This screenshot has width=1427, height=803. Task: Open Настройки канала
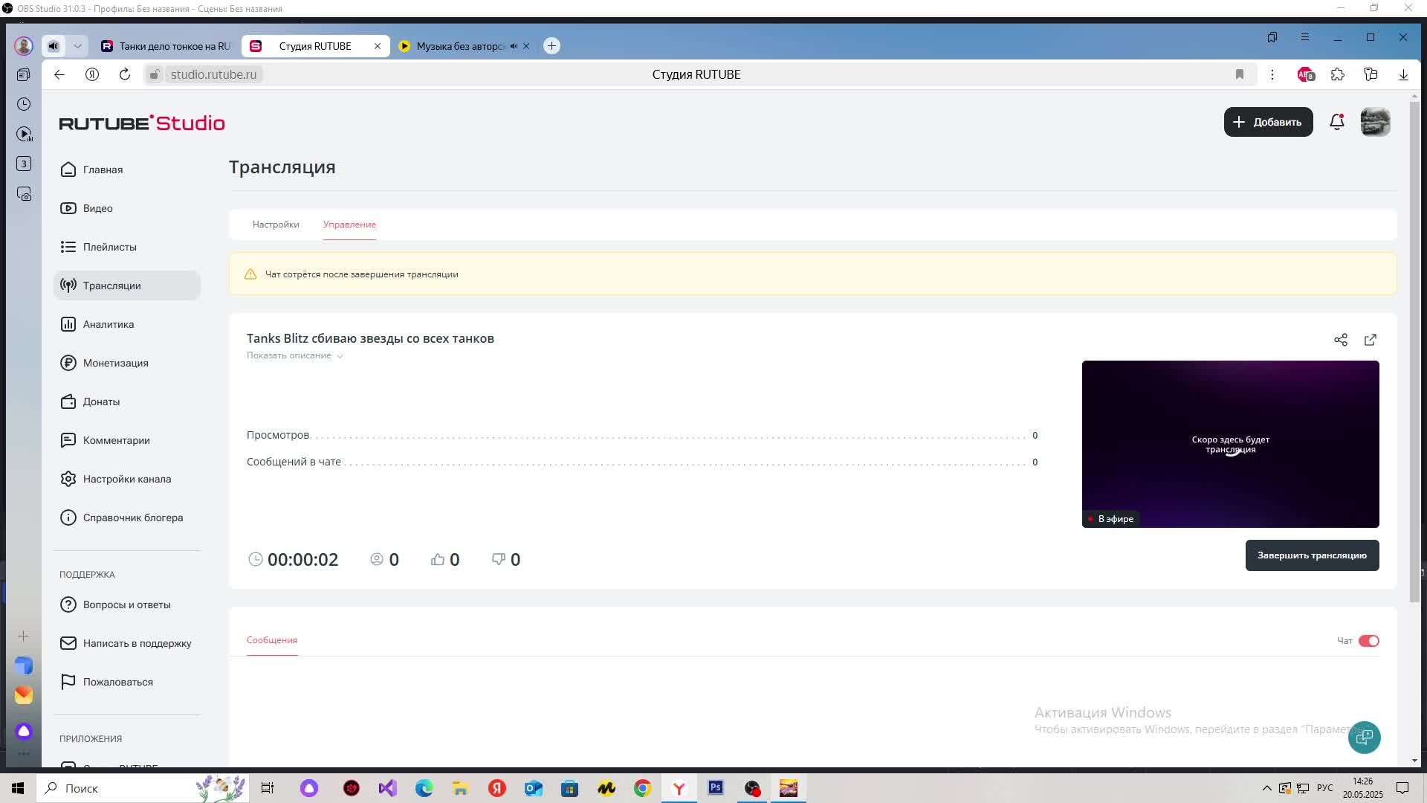coord(126,479)
